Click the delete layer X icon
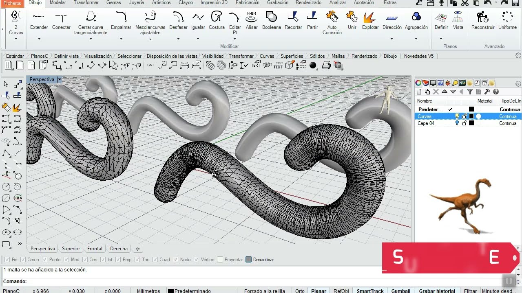 (x=436, y=92)
